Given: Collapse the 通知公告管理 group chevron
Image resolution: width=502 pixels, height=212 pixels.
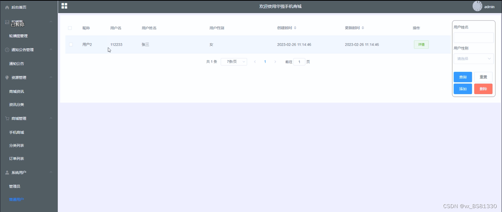Looking at the screenshot, I should (x=51, y=50).
